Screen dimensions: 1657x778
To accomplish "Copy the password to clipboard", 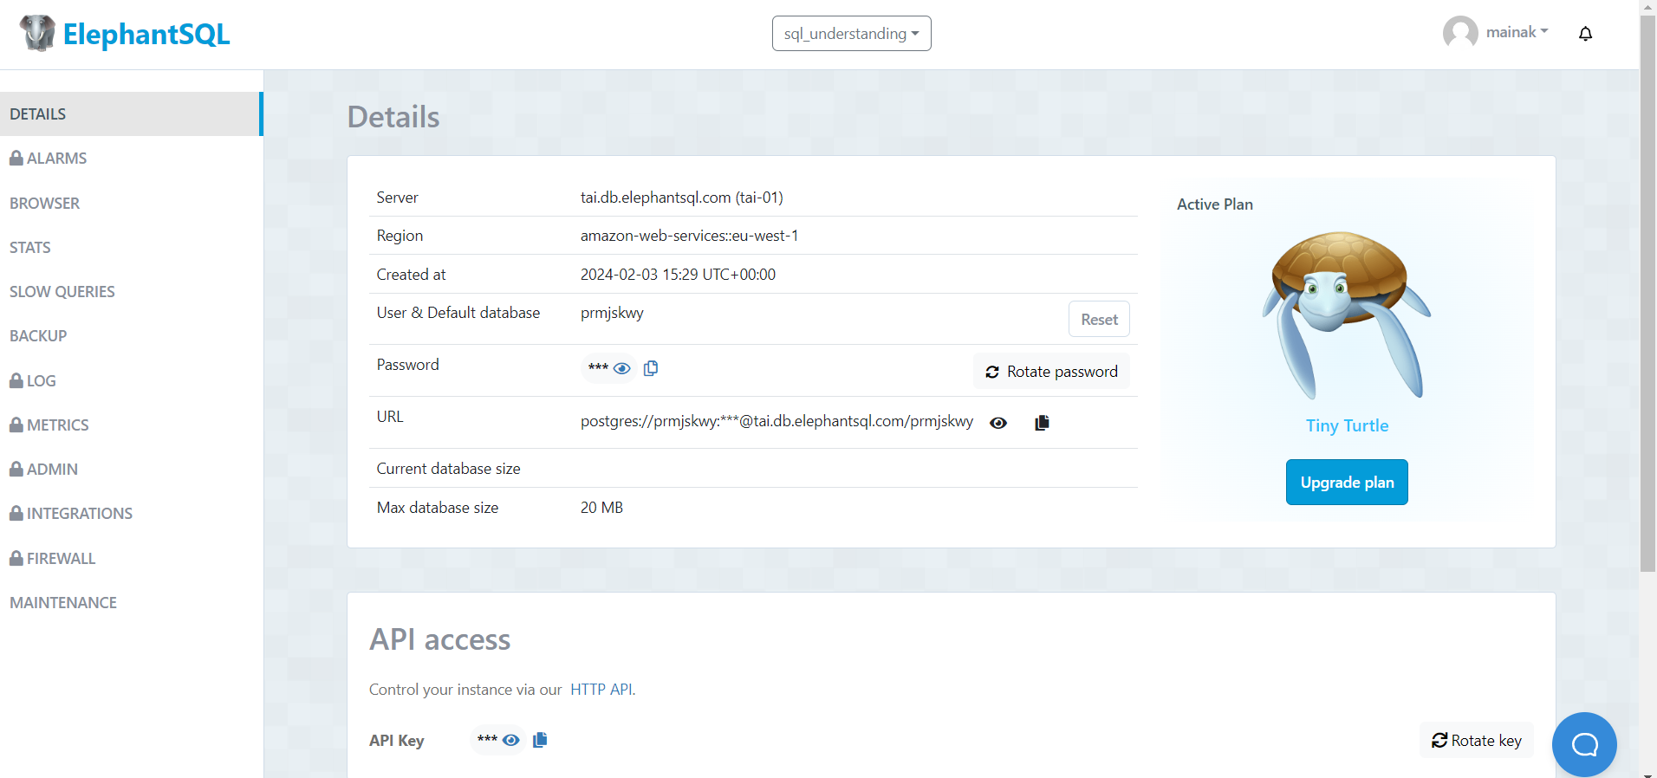I will 651,368.
